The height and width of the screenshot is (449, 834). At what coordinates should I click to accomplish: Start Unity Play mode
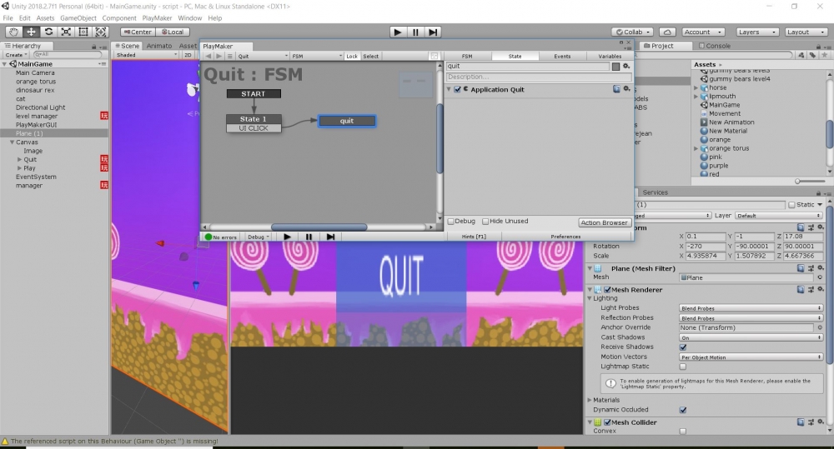coord(397,32)
